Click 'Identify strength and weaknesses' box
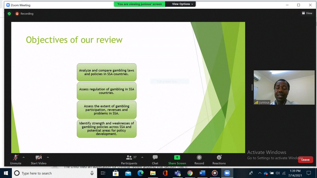317x178 pixels. [107, 128]
